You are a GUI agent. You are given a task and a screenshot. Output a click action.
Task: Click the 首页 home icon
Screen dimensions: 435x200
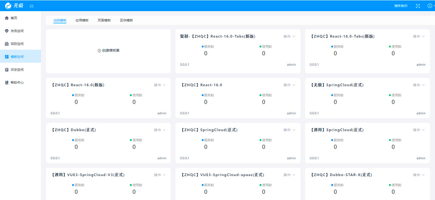[x=6, y=18]
